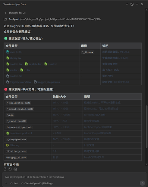
Task: Open ion.tsv file link
Action: click(x=13, y=70)
